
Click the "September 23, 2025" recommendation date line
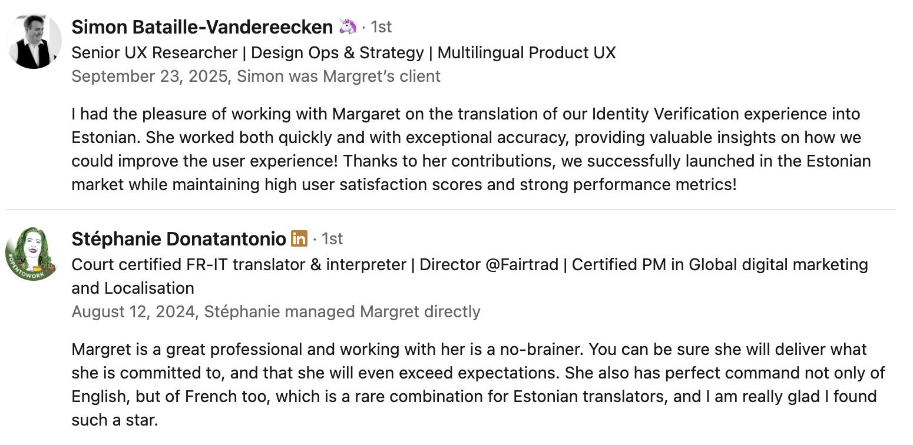[x=150, y=76]
